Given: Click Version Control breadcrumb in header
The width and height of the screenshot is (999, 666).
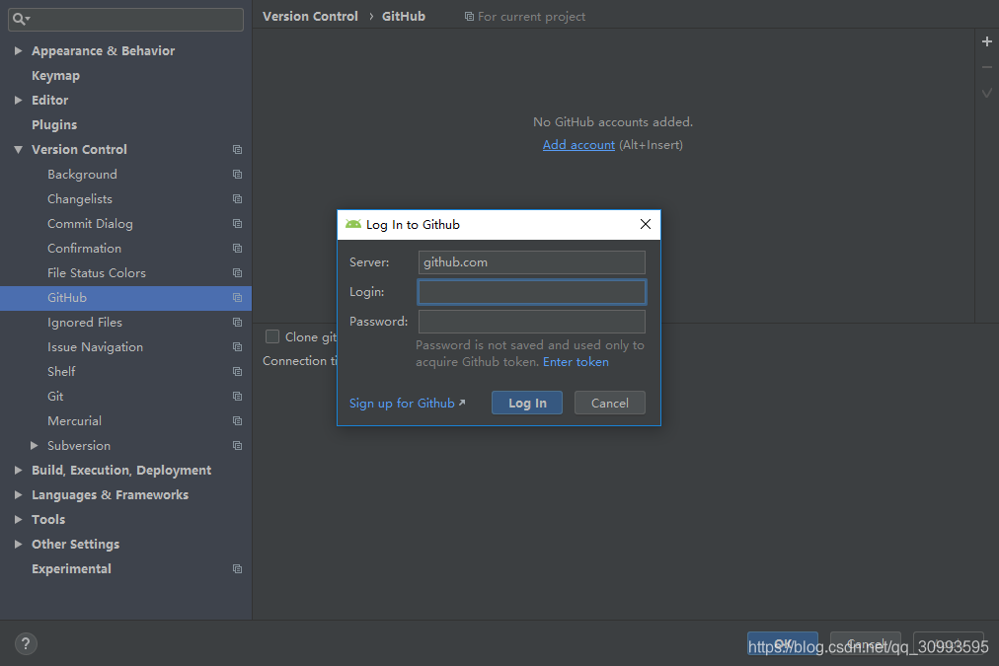Looking at the screenshot, I should click(310, 17).
